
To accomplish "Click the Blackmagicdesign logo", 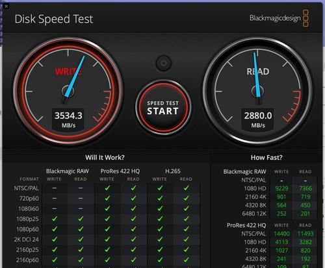I will (x=279, y=18).
